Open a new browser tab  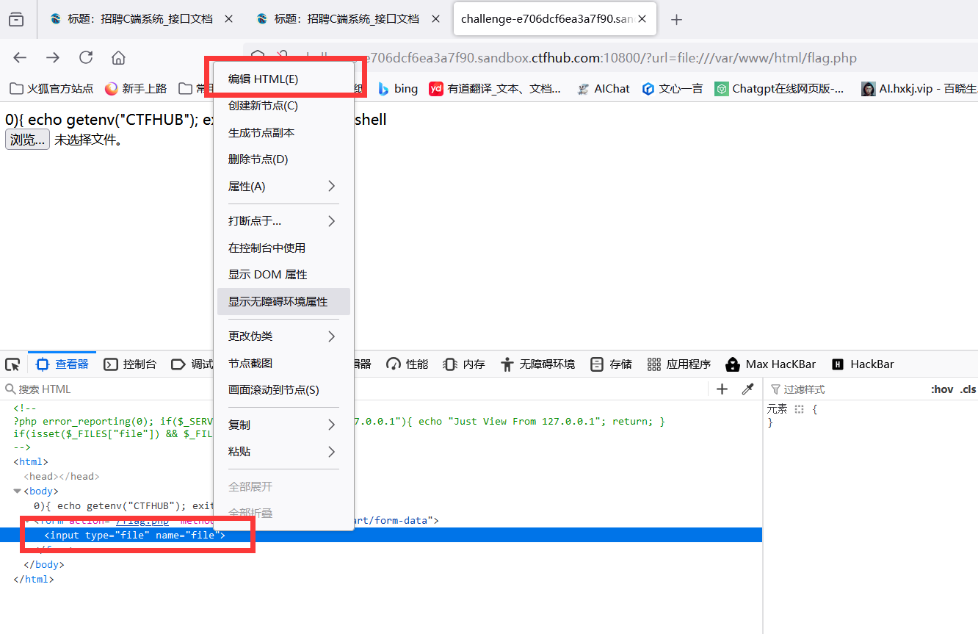(677, 20)
